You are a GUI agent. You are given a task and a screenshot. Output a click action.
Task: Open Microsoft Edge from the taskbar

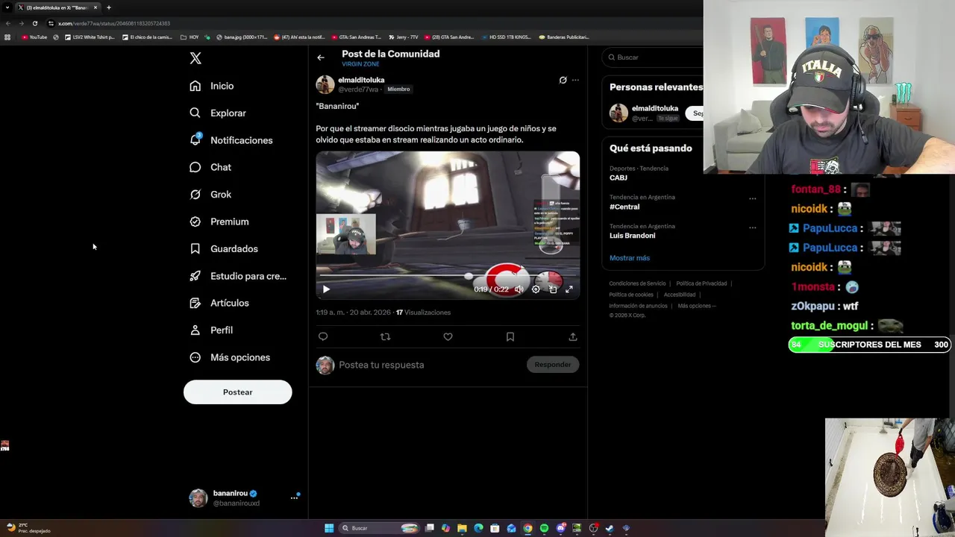(478, 528)
